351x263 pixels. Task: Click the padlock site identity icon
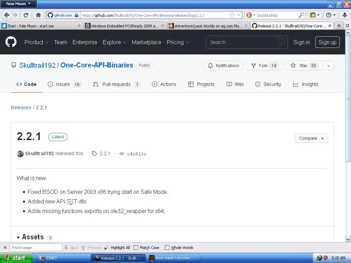click(x=76, y=15)
